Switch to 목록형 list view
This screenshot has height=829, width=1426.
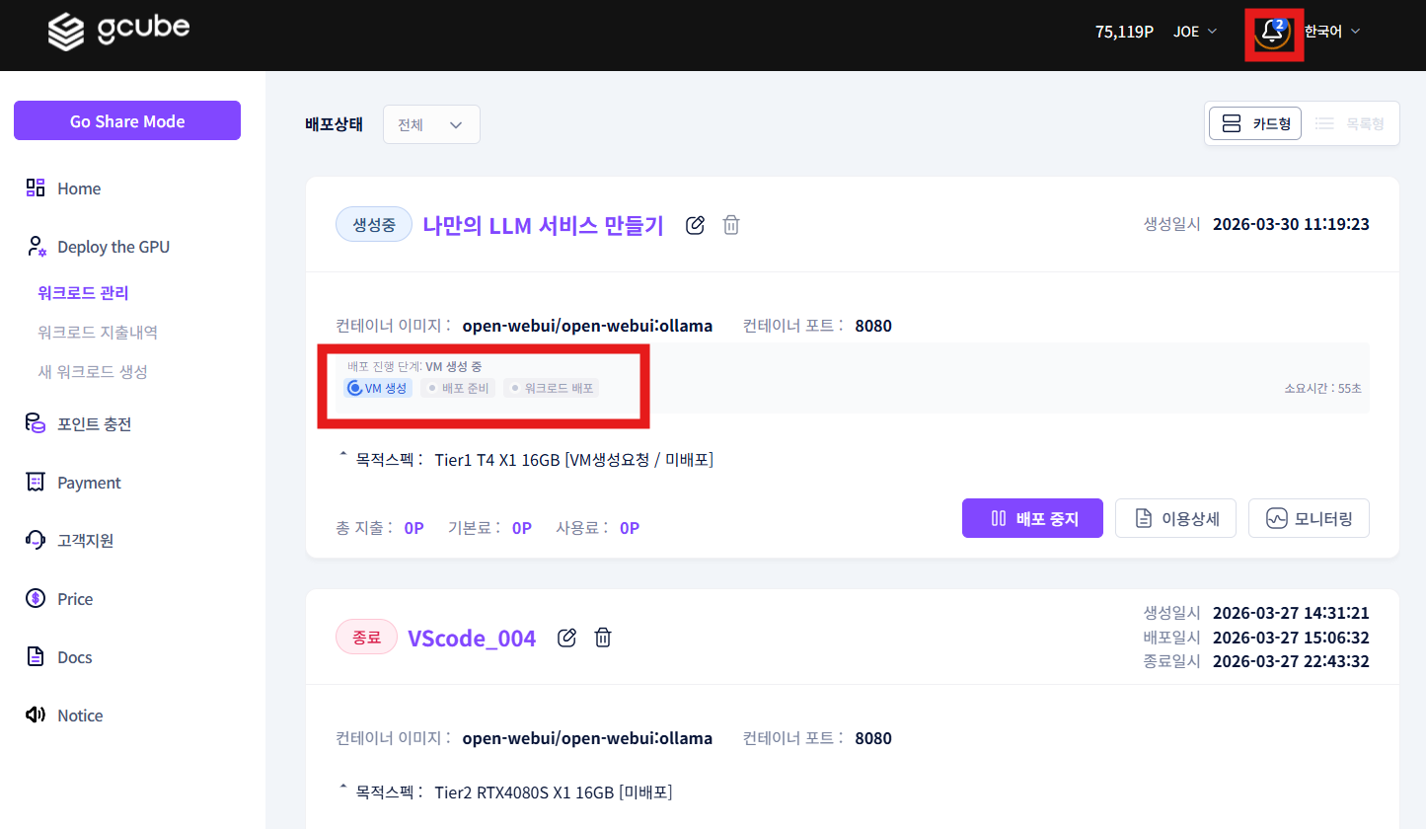[1350, 123]
